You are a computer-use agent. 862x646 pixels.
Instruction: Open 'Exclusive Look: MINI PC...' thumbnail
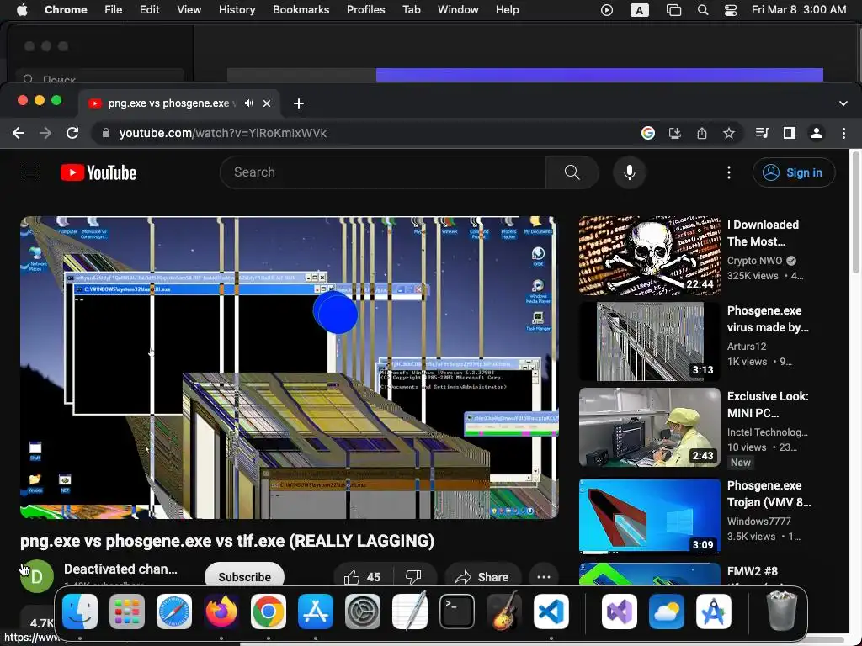(x=649, y=427)
